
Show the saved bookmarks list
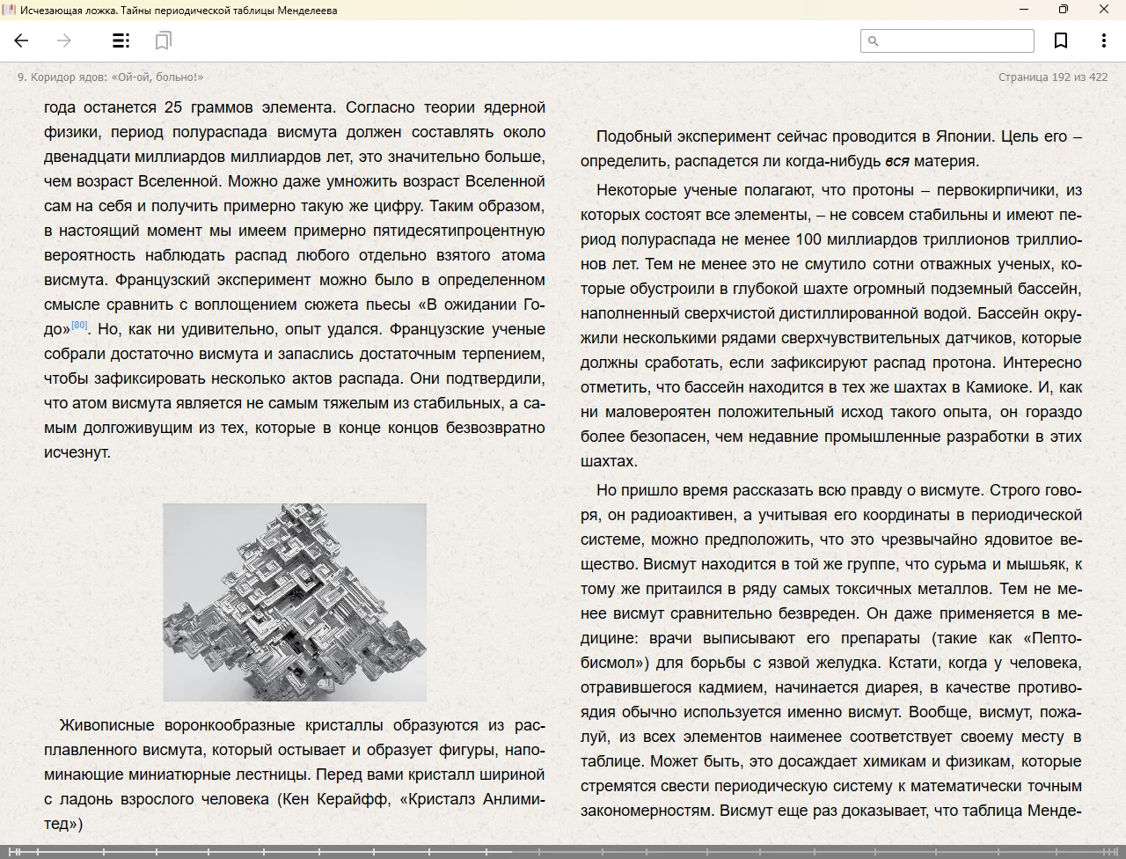pyautogui.click(x=163, y=40)
